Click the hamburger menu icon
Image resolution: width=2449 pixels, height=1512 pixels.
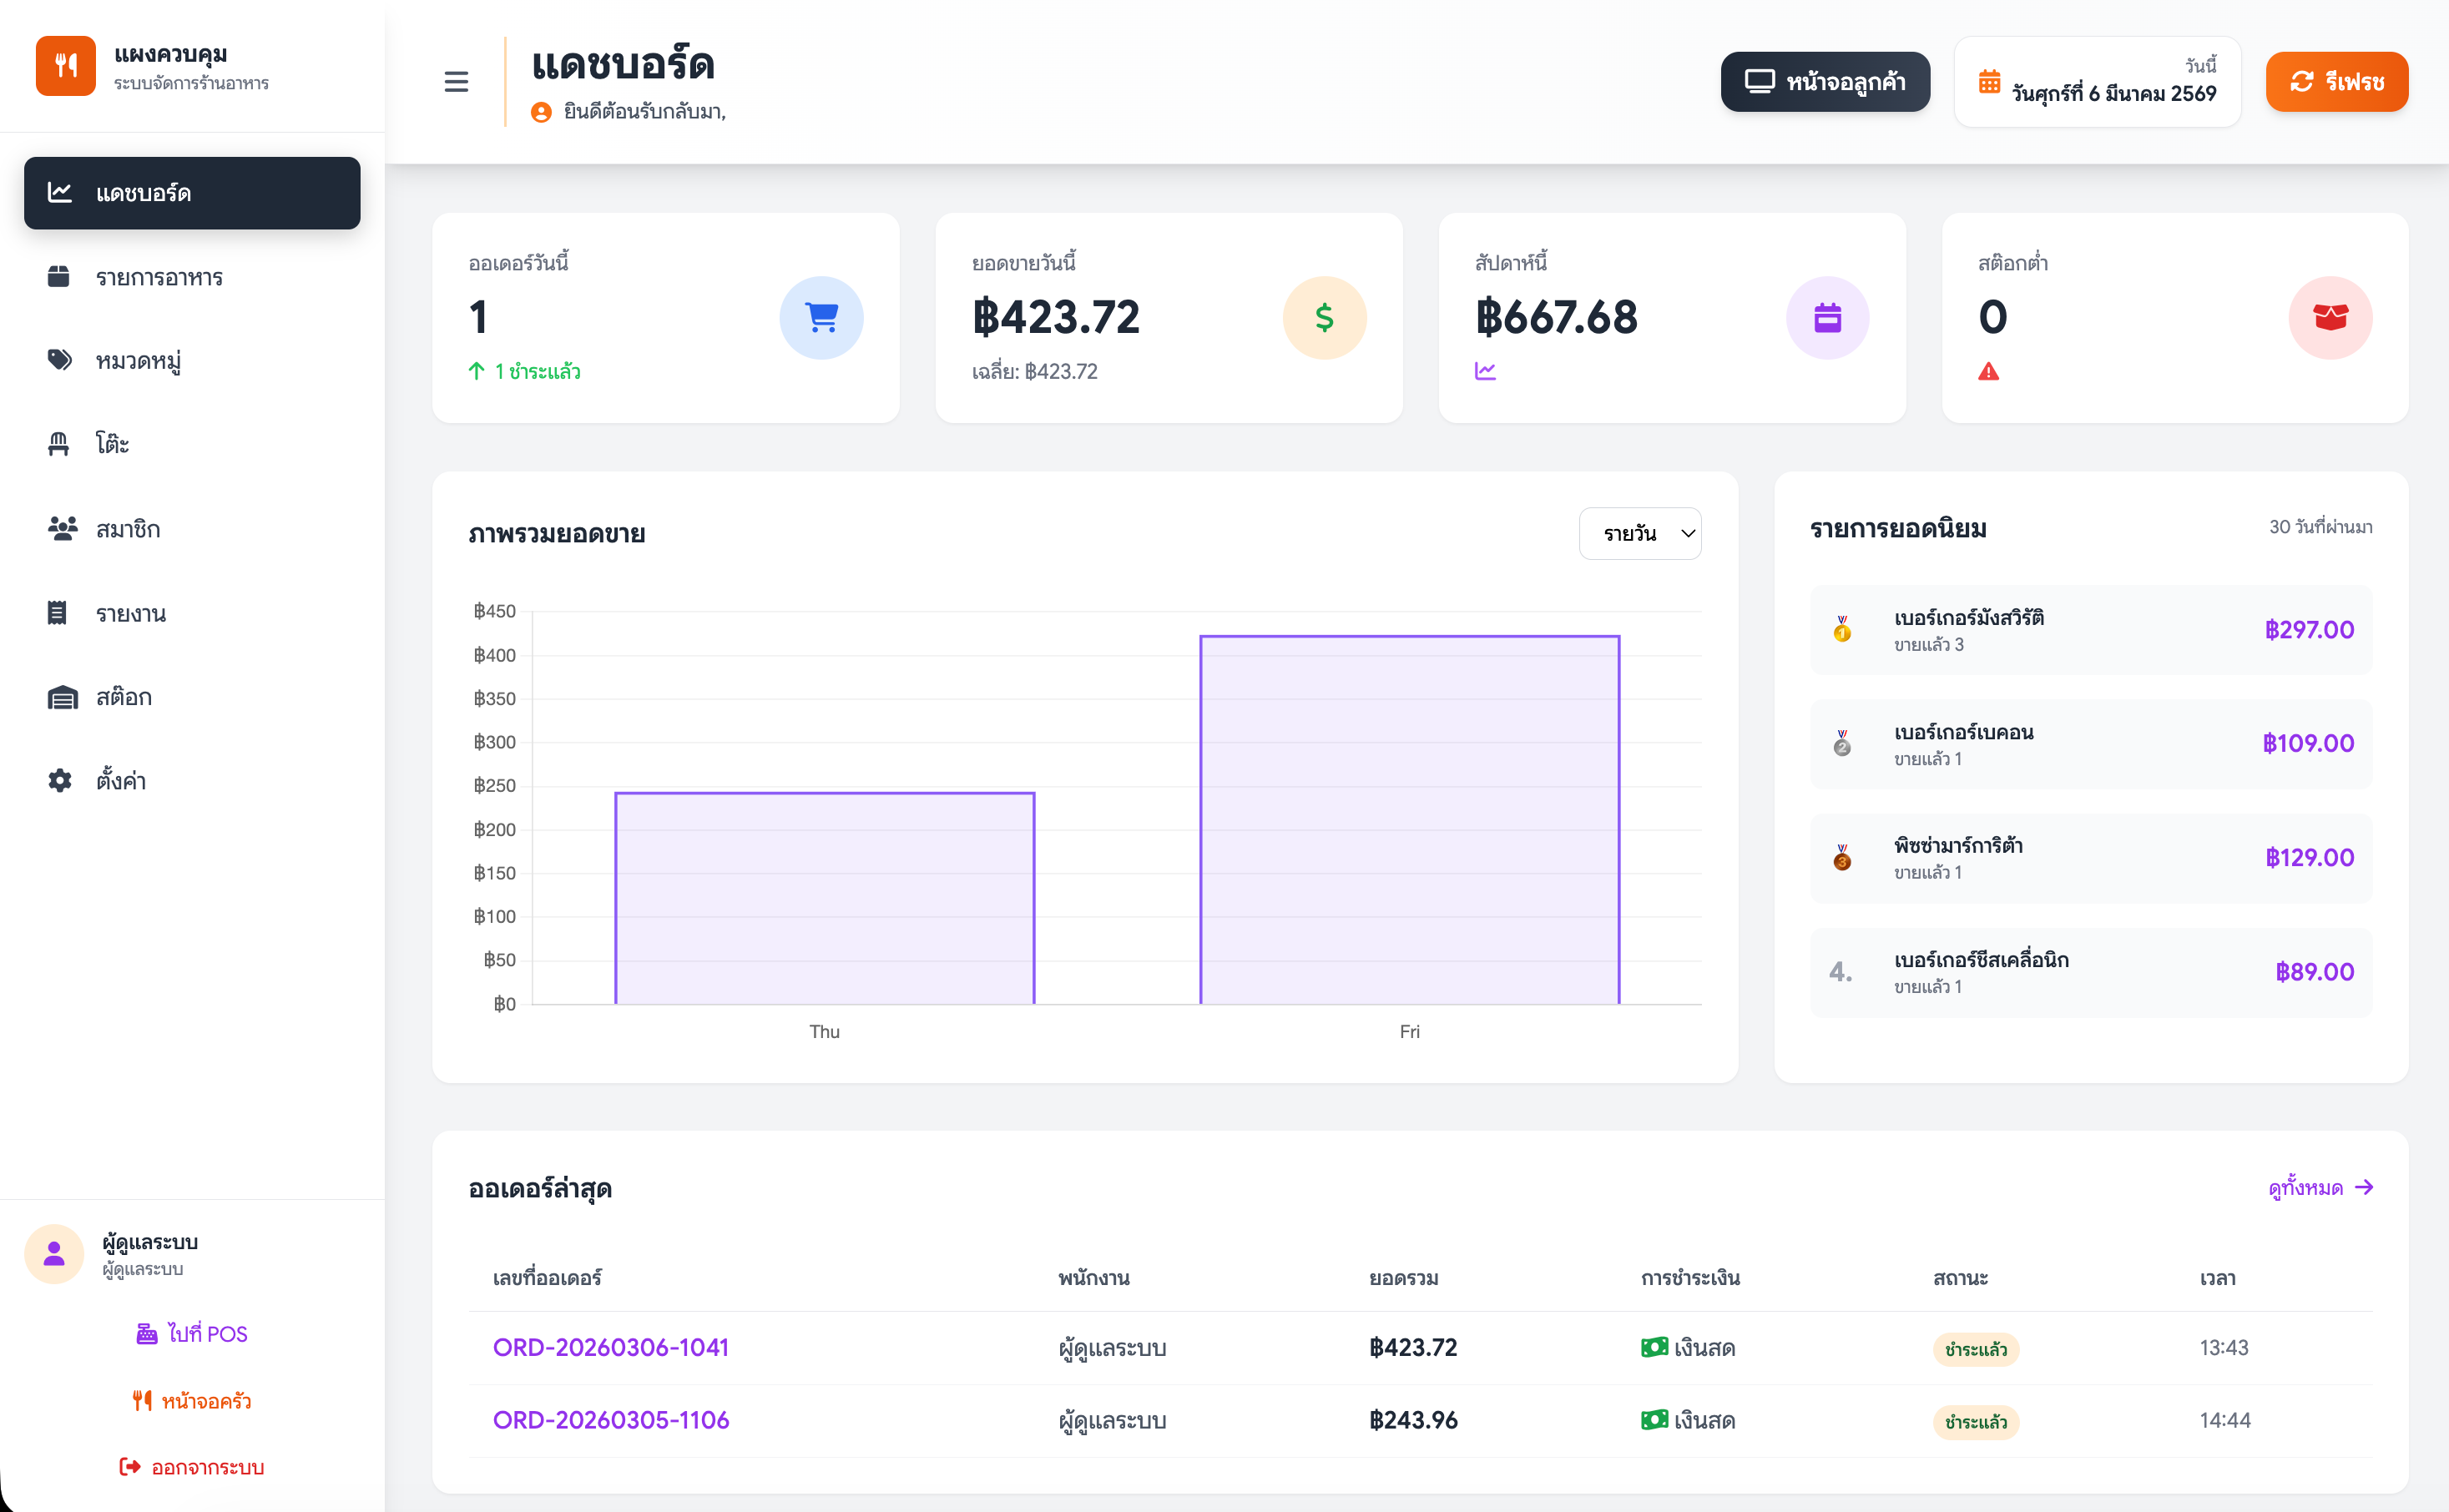point(456,82)
